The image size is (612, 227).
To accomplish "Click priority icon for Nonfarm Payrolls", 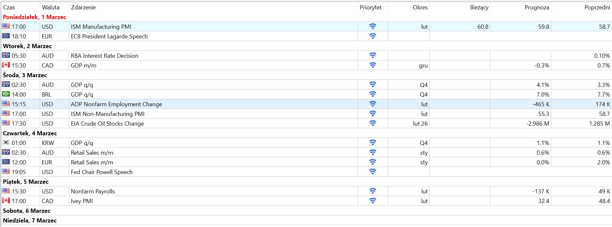I will [x=372, y=191].
